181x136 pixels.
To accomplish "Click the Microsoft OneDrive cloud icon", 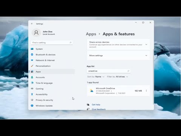I will [x=92, y=91].
